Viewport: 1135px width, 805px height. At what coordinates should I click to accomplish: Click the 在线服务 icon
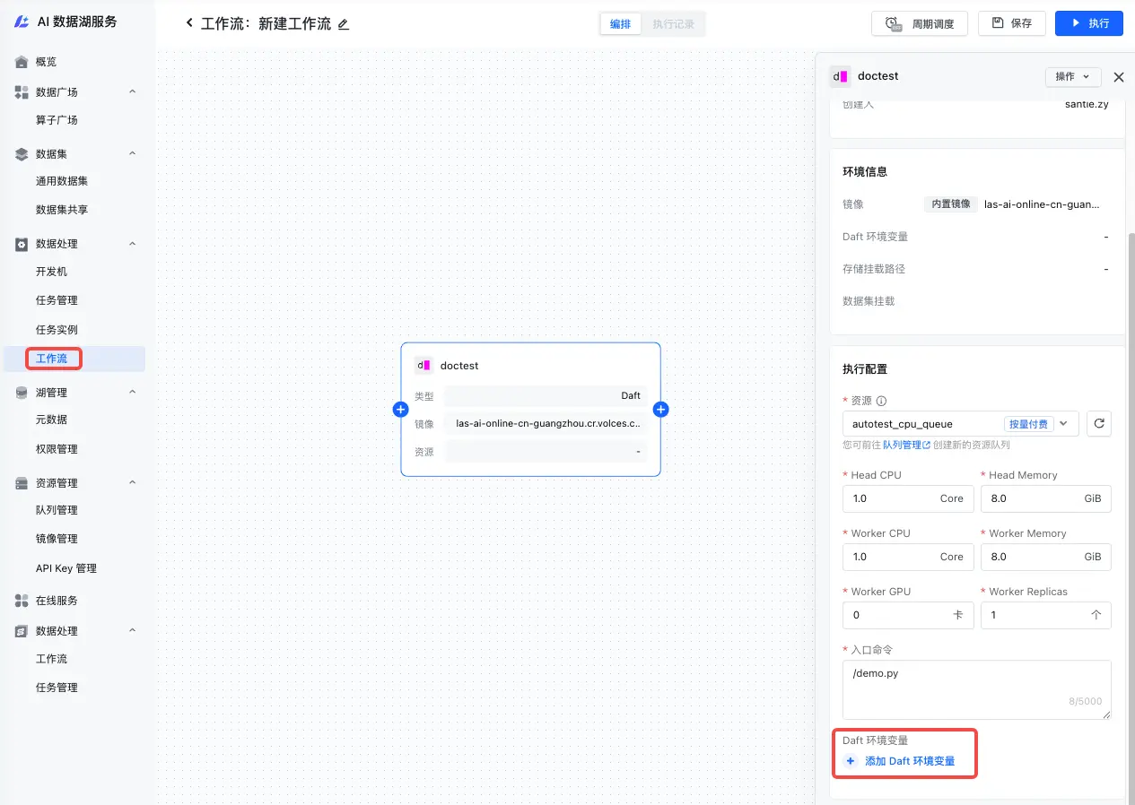[x=22, y=601]
